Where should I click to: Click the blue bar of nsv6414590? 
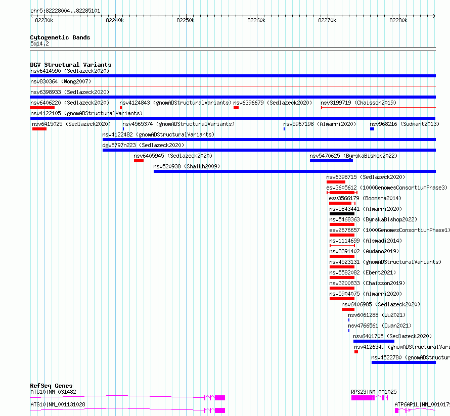233,76
